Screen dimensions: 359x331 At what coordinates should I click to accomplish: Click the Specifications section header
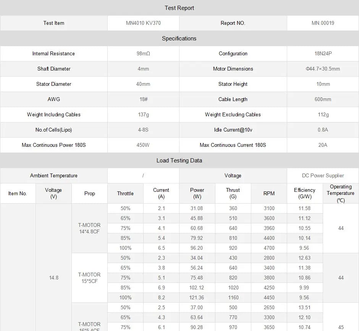tap(179, 39)
